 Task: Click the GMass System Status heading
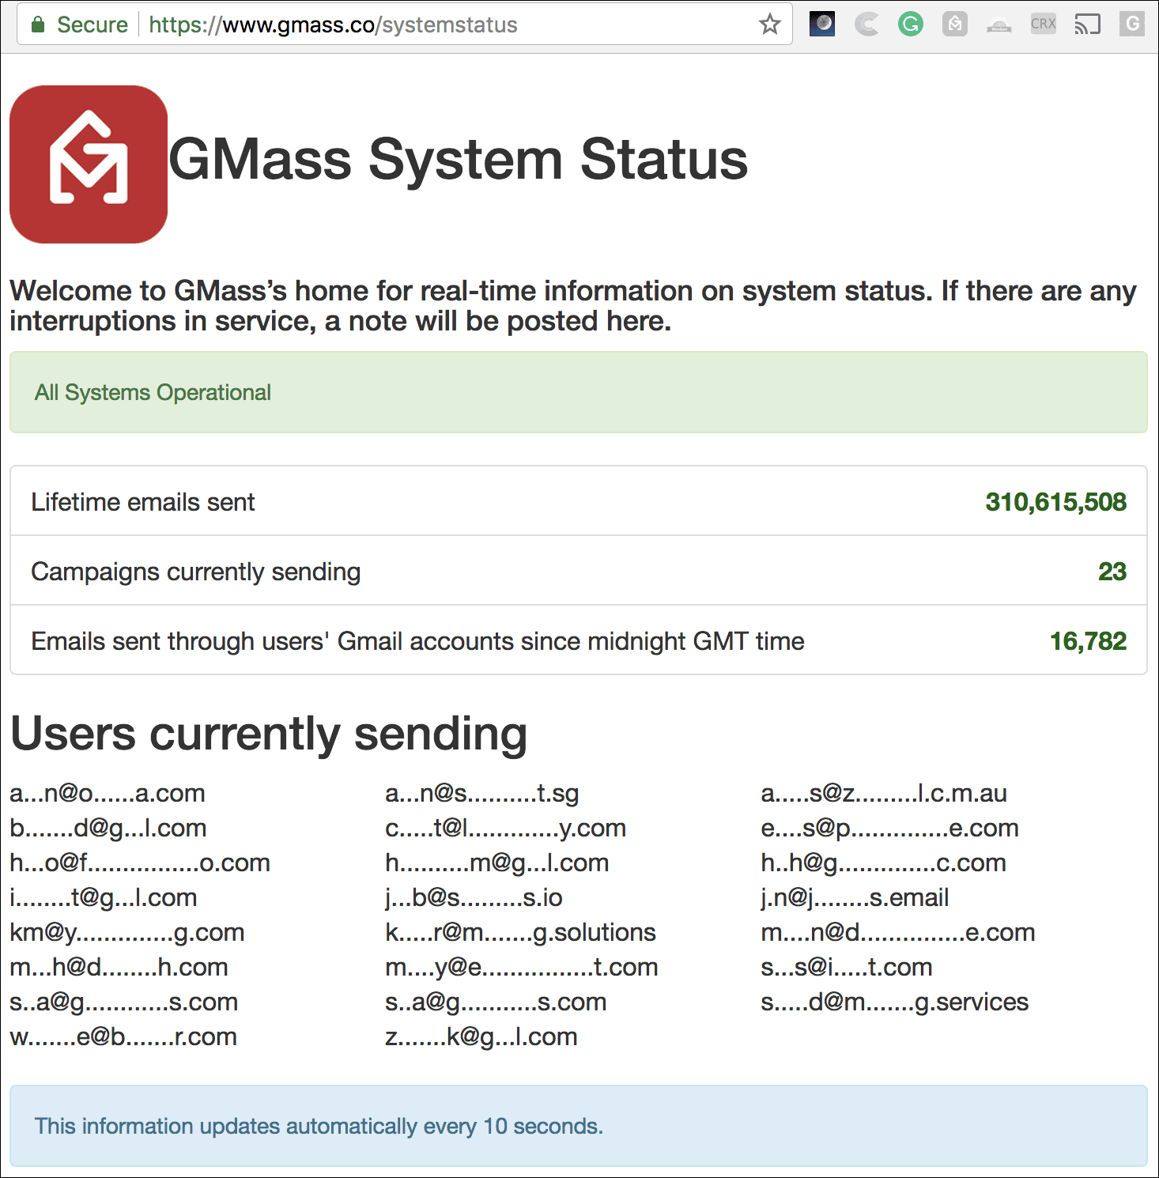[458, 160]
